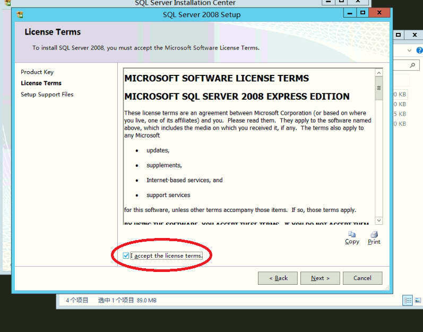The height and width of the screenshot is (332, 423).
Task: Click the "89.0 MB" status bar text
Action: point(146,301)
